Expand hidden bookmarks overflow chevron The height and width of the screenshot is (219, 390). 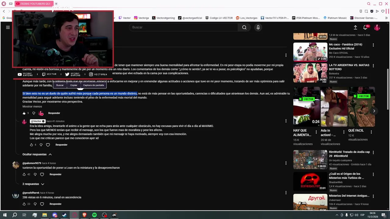pyautogui.click(x=386, y=18)
